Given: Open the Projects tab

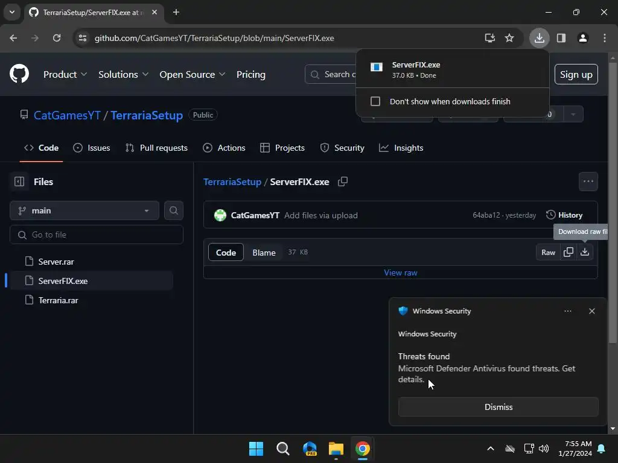Looking at the screenshot, I should (x=282, y=148).
